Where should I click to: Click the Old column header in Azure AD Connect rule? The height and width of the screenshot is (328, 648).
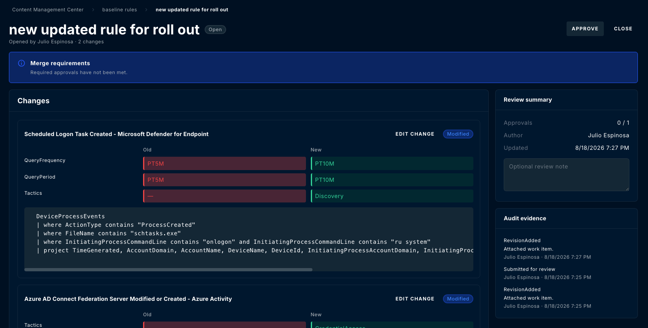pyautogui.click(x=147, y=315)
